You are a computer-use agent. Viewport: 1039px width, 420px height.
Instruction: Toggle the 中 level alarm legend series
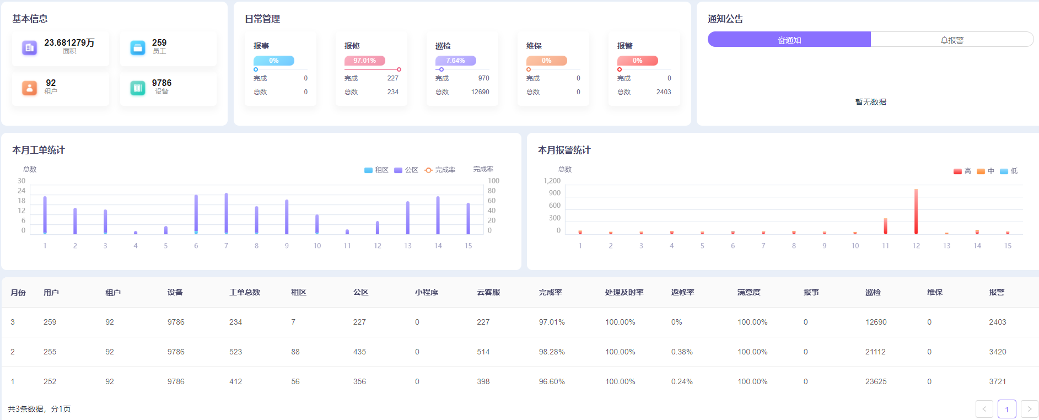986,171
